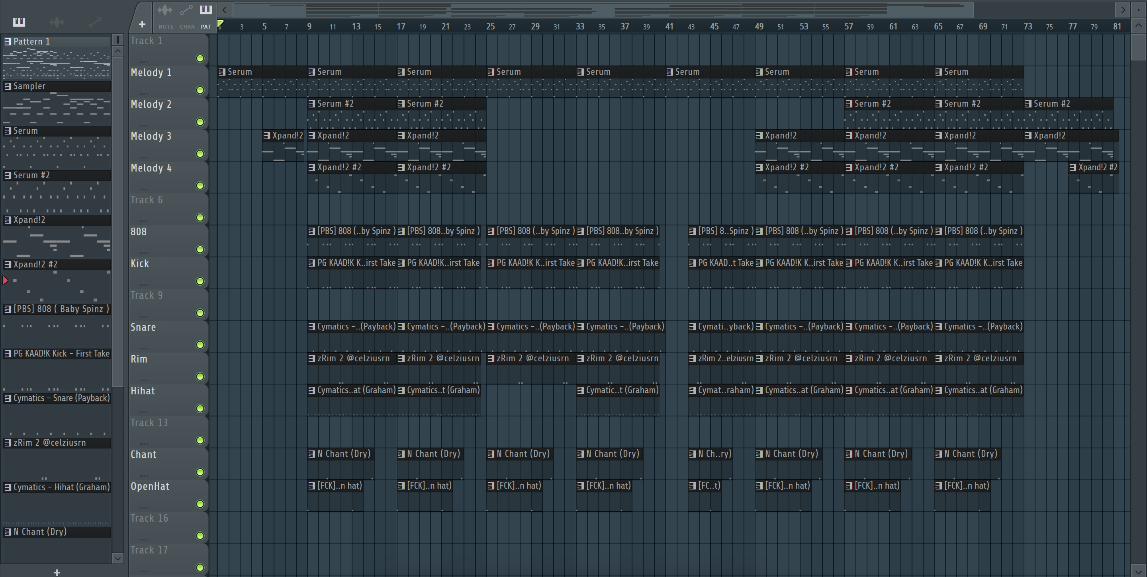Screen dimensions: 1147x577
Task: Click bar 57 on the timeline ruler
Action: (849, 26)
